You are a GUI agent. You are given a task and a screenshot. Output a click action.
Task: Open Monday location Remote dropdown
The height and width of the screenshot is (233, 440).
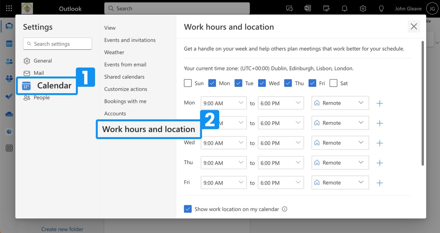(340, 103)
